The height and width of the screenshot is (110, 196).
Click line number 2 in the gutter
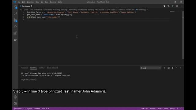pos(23,15)
